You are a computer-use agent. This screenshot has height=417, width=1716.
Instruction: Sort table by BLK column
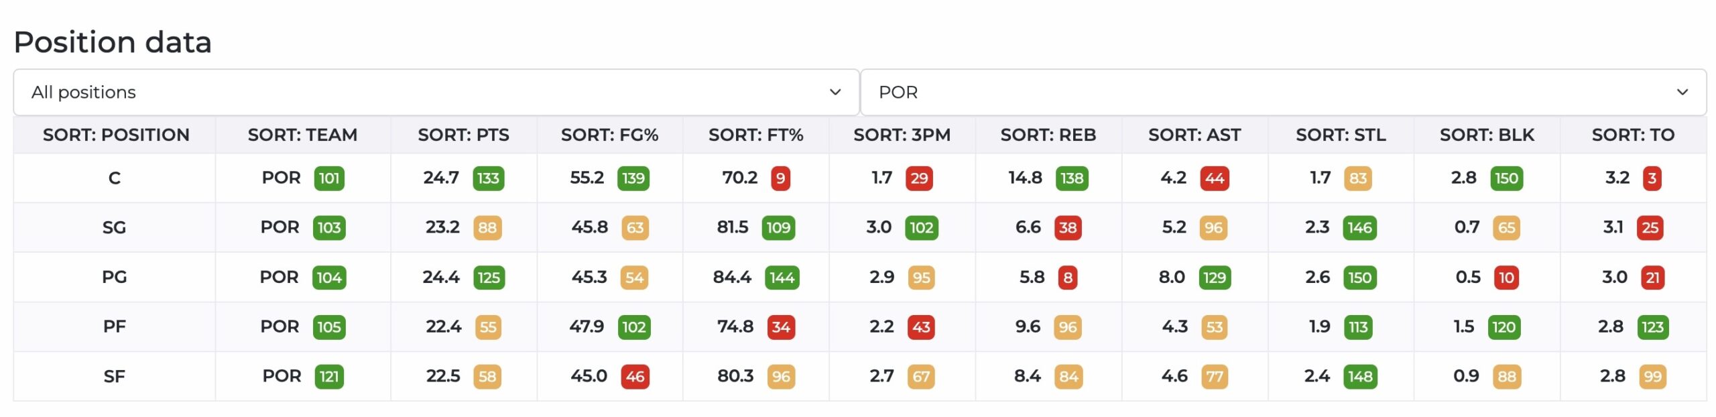(1486, 135)
